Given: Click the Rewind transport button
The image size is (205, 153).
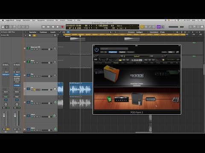Looking at the screenshot, I should (44, 27).
